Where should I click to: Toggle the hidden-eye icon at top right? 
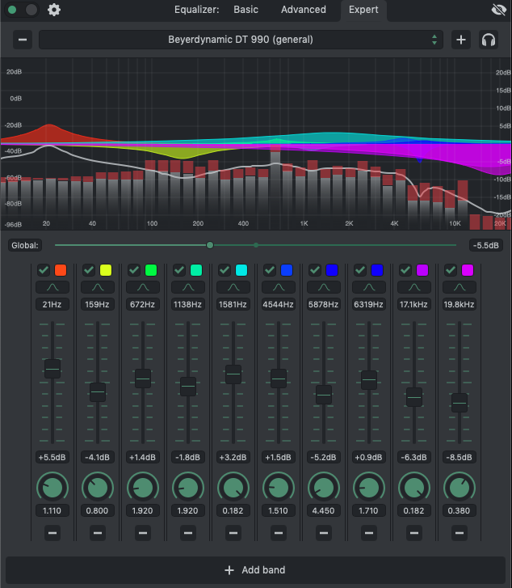499,10
